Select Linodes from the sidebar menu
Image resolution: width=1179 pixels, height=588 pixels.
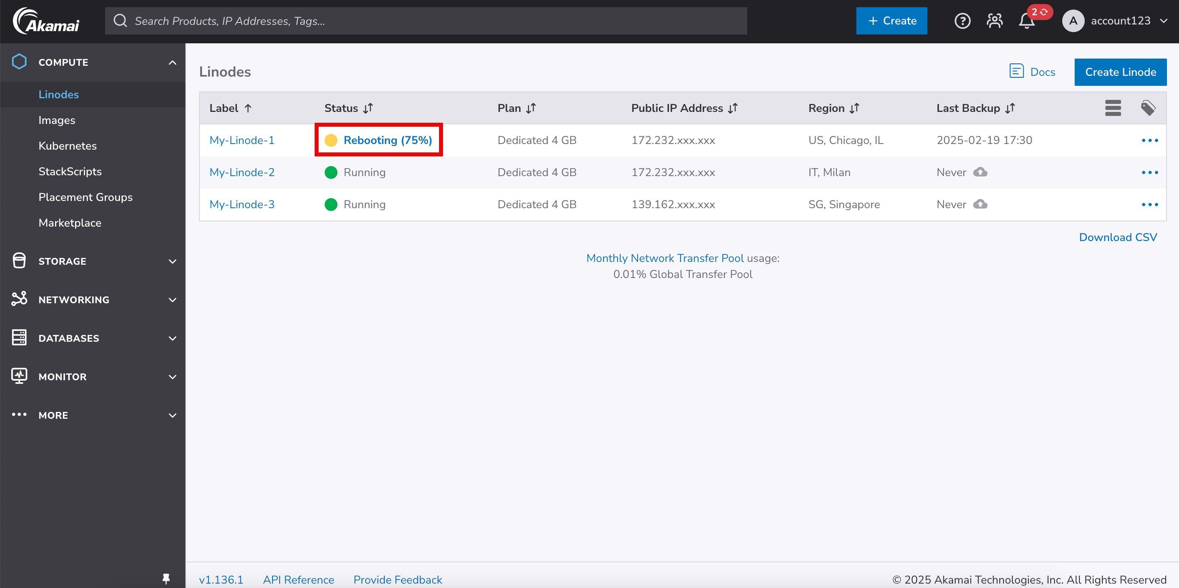click(59, 94)
